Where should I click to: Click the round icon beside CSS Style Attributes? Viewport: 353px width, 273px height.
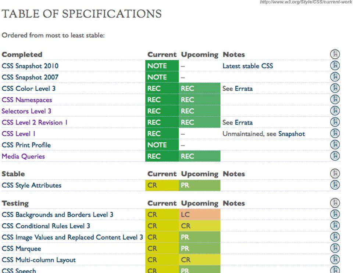click(x=335, y=185)
